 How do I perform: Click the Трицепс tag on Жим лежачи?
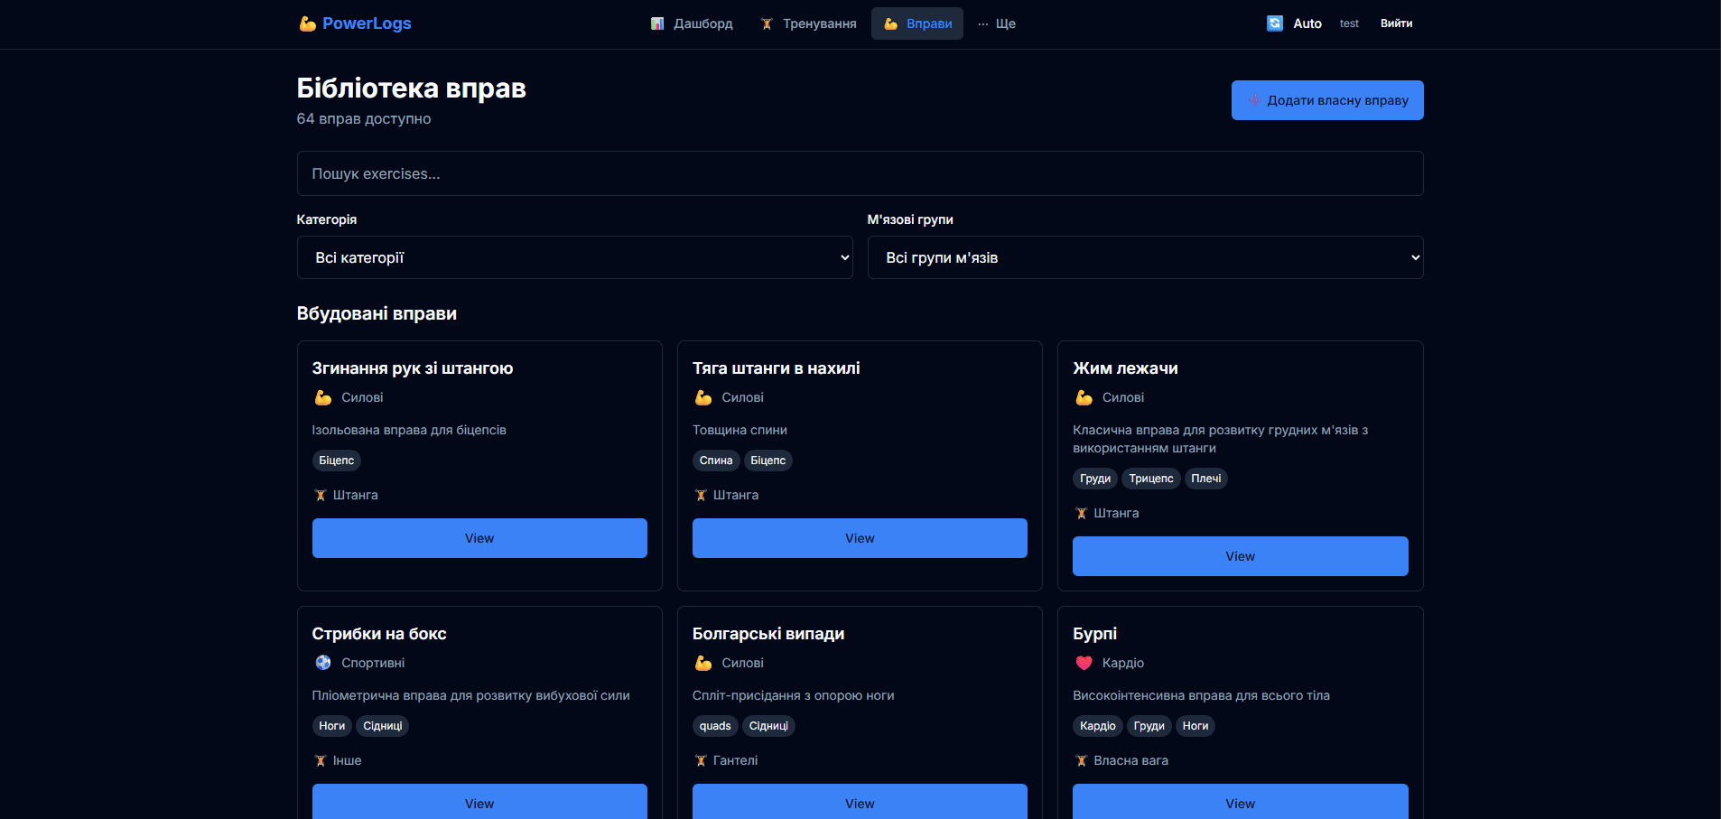click(1150, 479)
